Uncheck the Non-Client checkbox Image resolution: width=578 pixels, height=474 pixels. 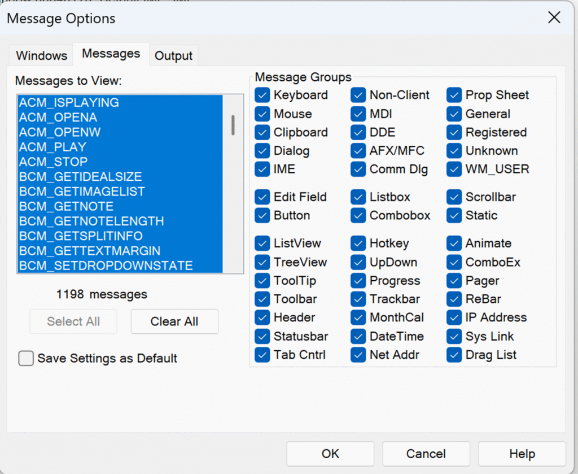coord(358,95)
